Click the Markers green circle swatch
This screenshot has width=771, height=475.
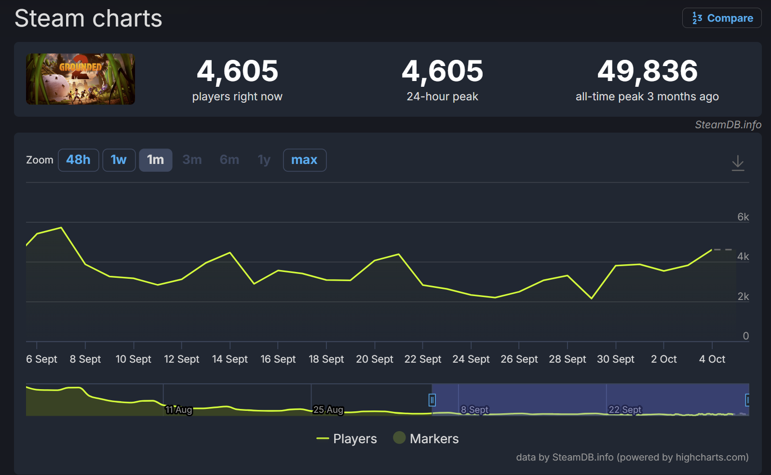[x=399, y=438]
